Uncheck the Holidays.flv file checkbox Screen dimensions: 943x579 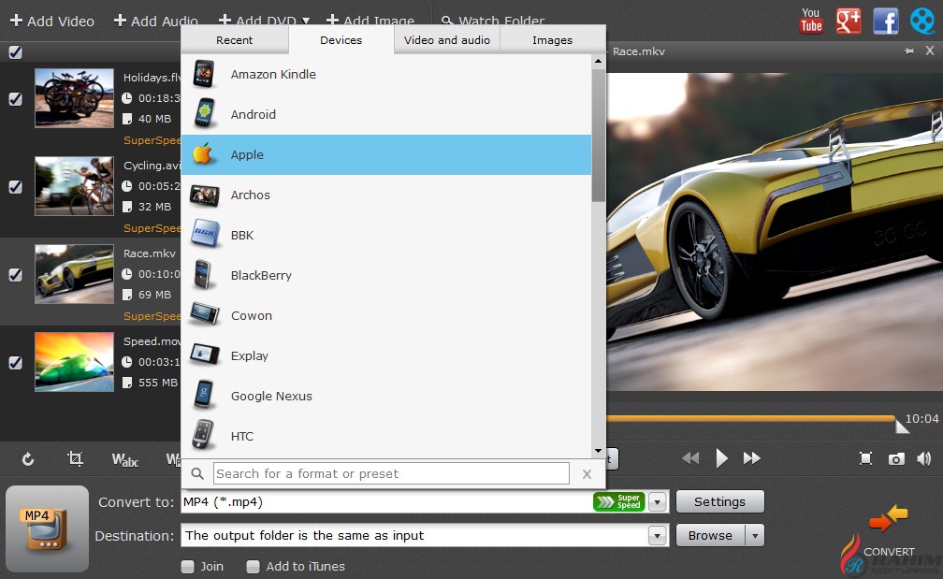tap(15, 98)
